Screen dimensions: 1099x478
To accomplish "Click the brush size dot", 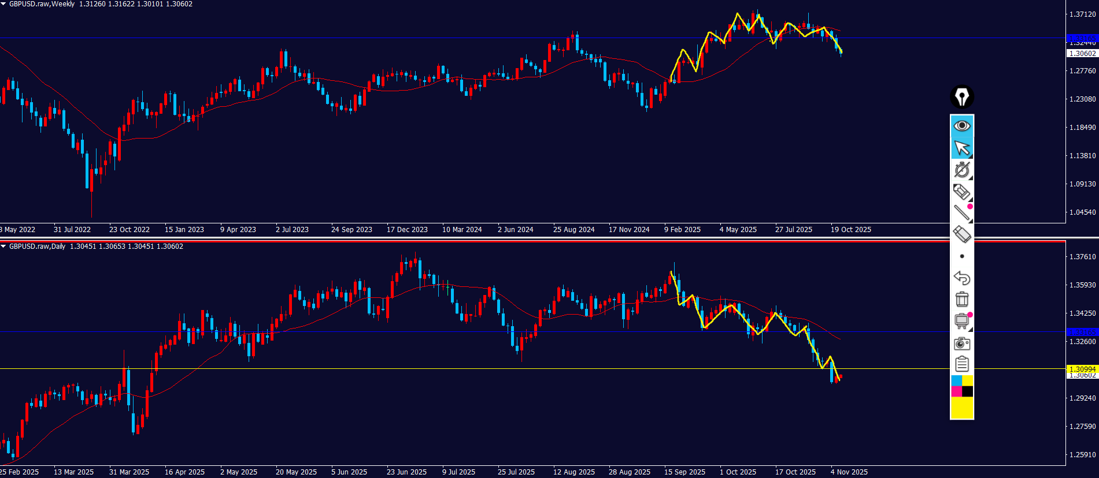I will 961,256.
